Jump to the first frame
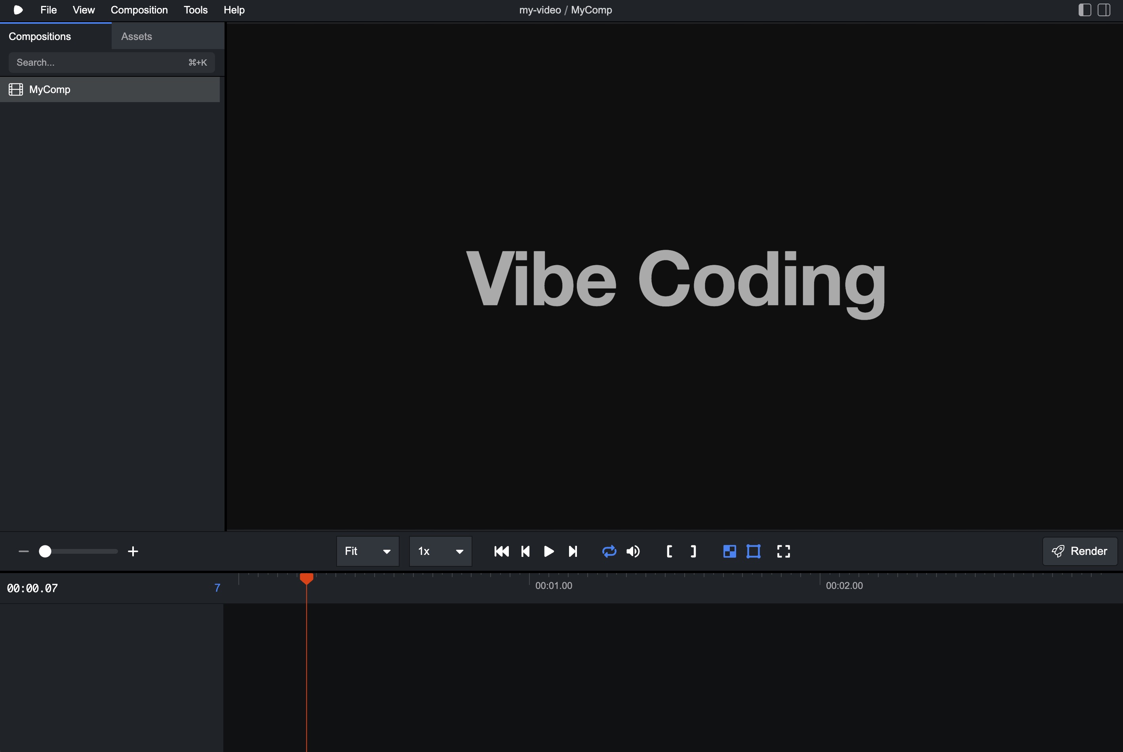1123x752 pixels. tap(501, 551)
